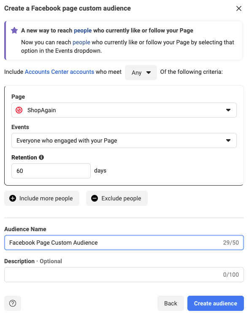Screen dimensions: 249x313
Task: Click the ShopAgain page logo icon
Action: (x=19, y=110)
